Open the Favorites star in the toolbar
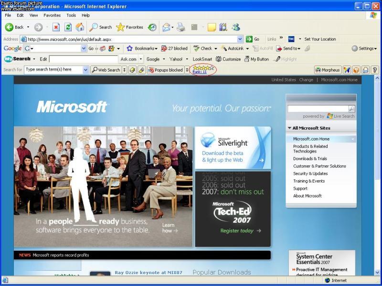 pos(129,27)
